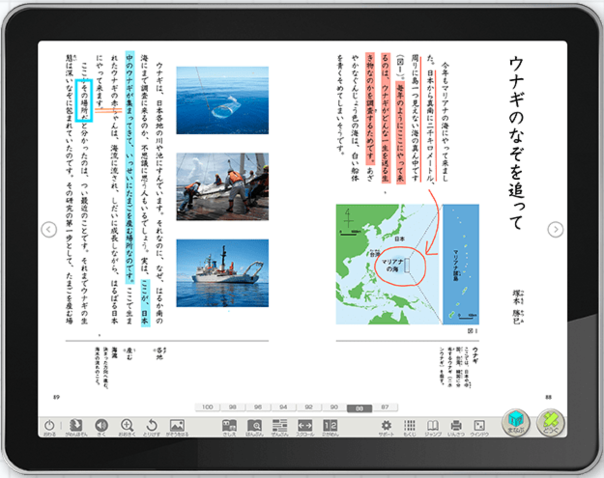Click the おわる power icon
This screenshot has height=478, width=604.
pos(49,426)
